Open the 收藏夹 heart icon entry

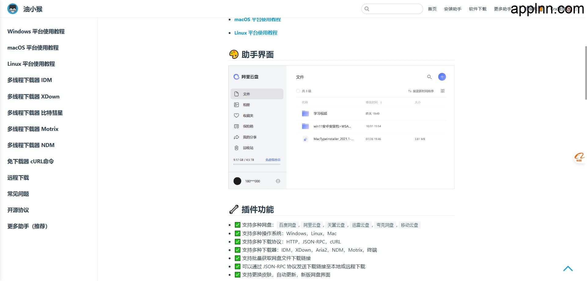(x=236, y=116)
